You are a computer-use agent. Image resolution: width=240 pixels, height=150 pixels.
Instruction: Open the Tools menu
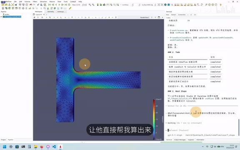65,2
